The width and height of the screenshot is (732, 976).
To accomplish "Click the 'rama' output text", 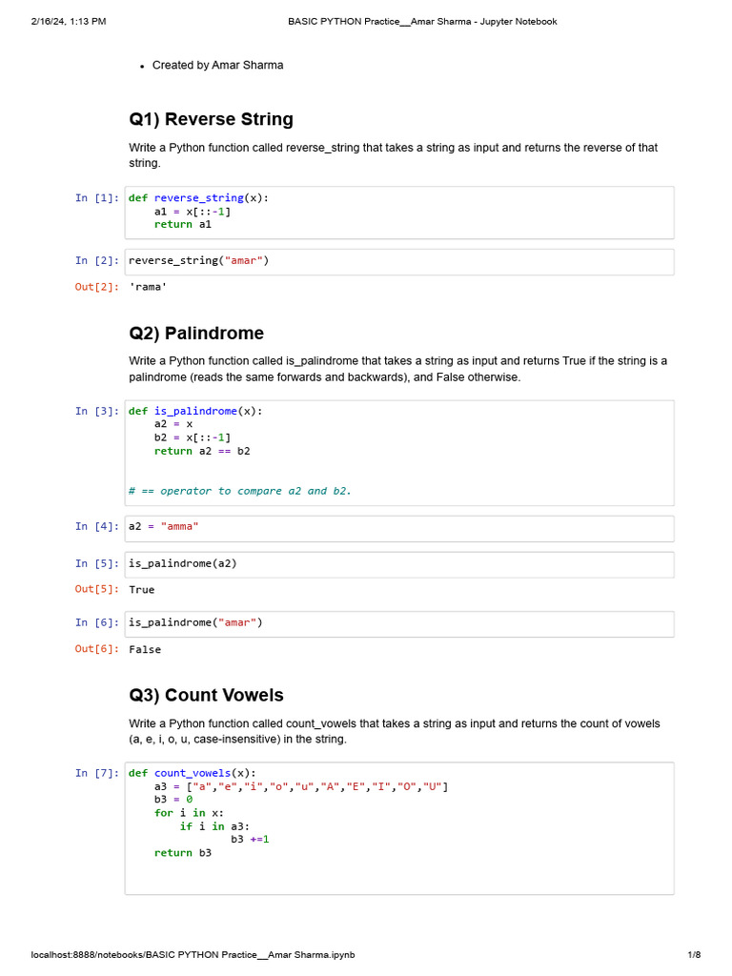I will pyautogui.click(x=141, y=287).
